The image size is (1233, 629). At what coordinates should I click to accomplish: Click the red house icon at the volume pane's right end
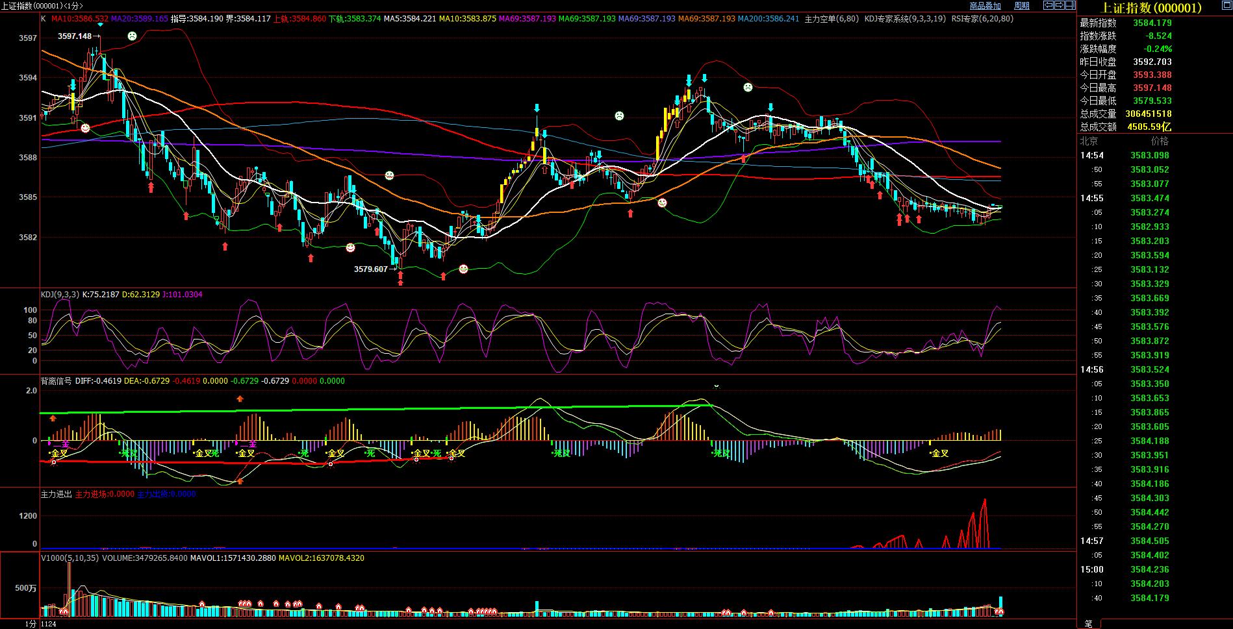tap(1000, 611)
